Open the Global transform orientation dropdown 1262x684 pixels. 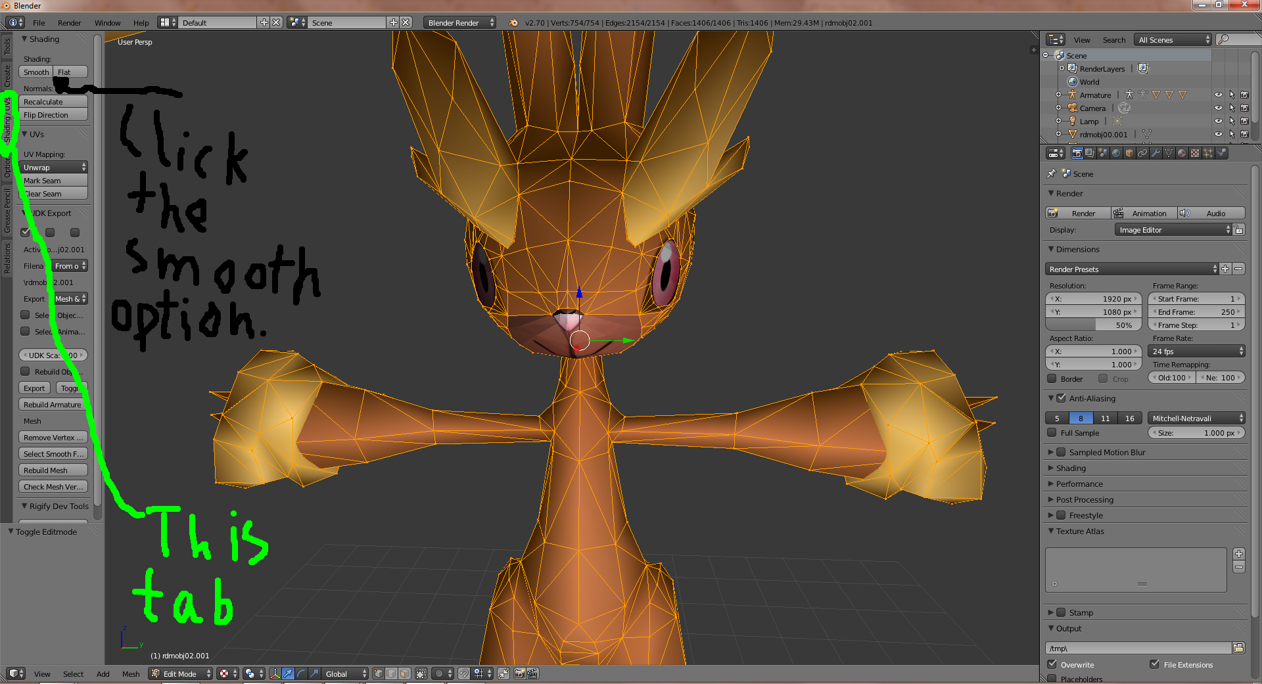(346, 673)
